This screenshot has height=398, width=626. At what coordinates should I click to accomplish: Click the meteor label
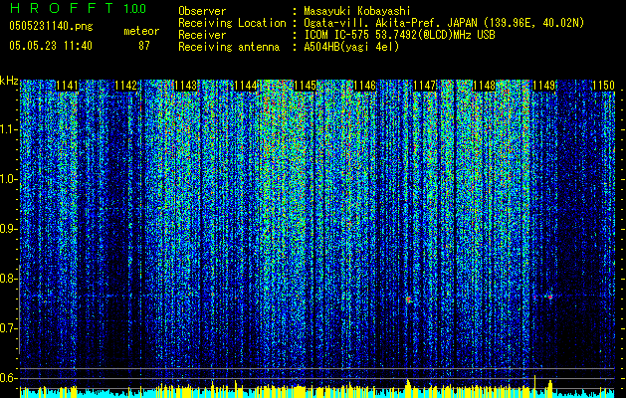tap(141, 31)
